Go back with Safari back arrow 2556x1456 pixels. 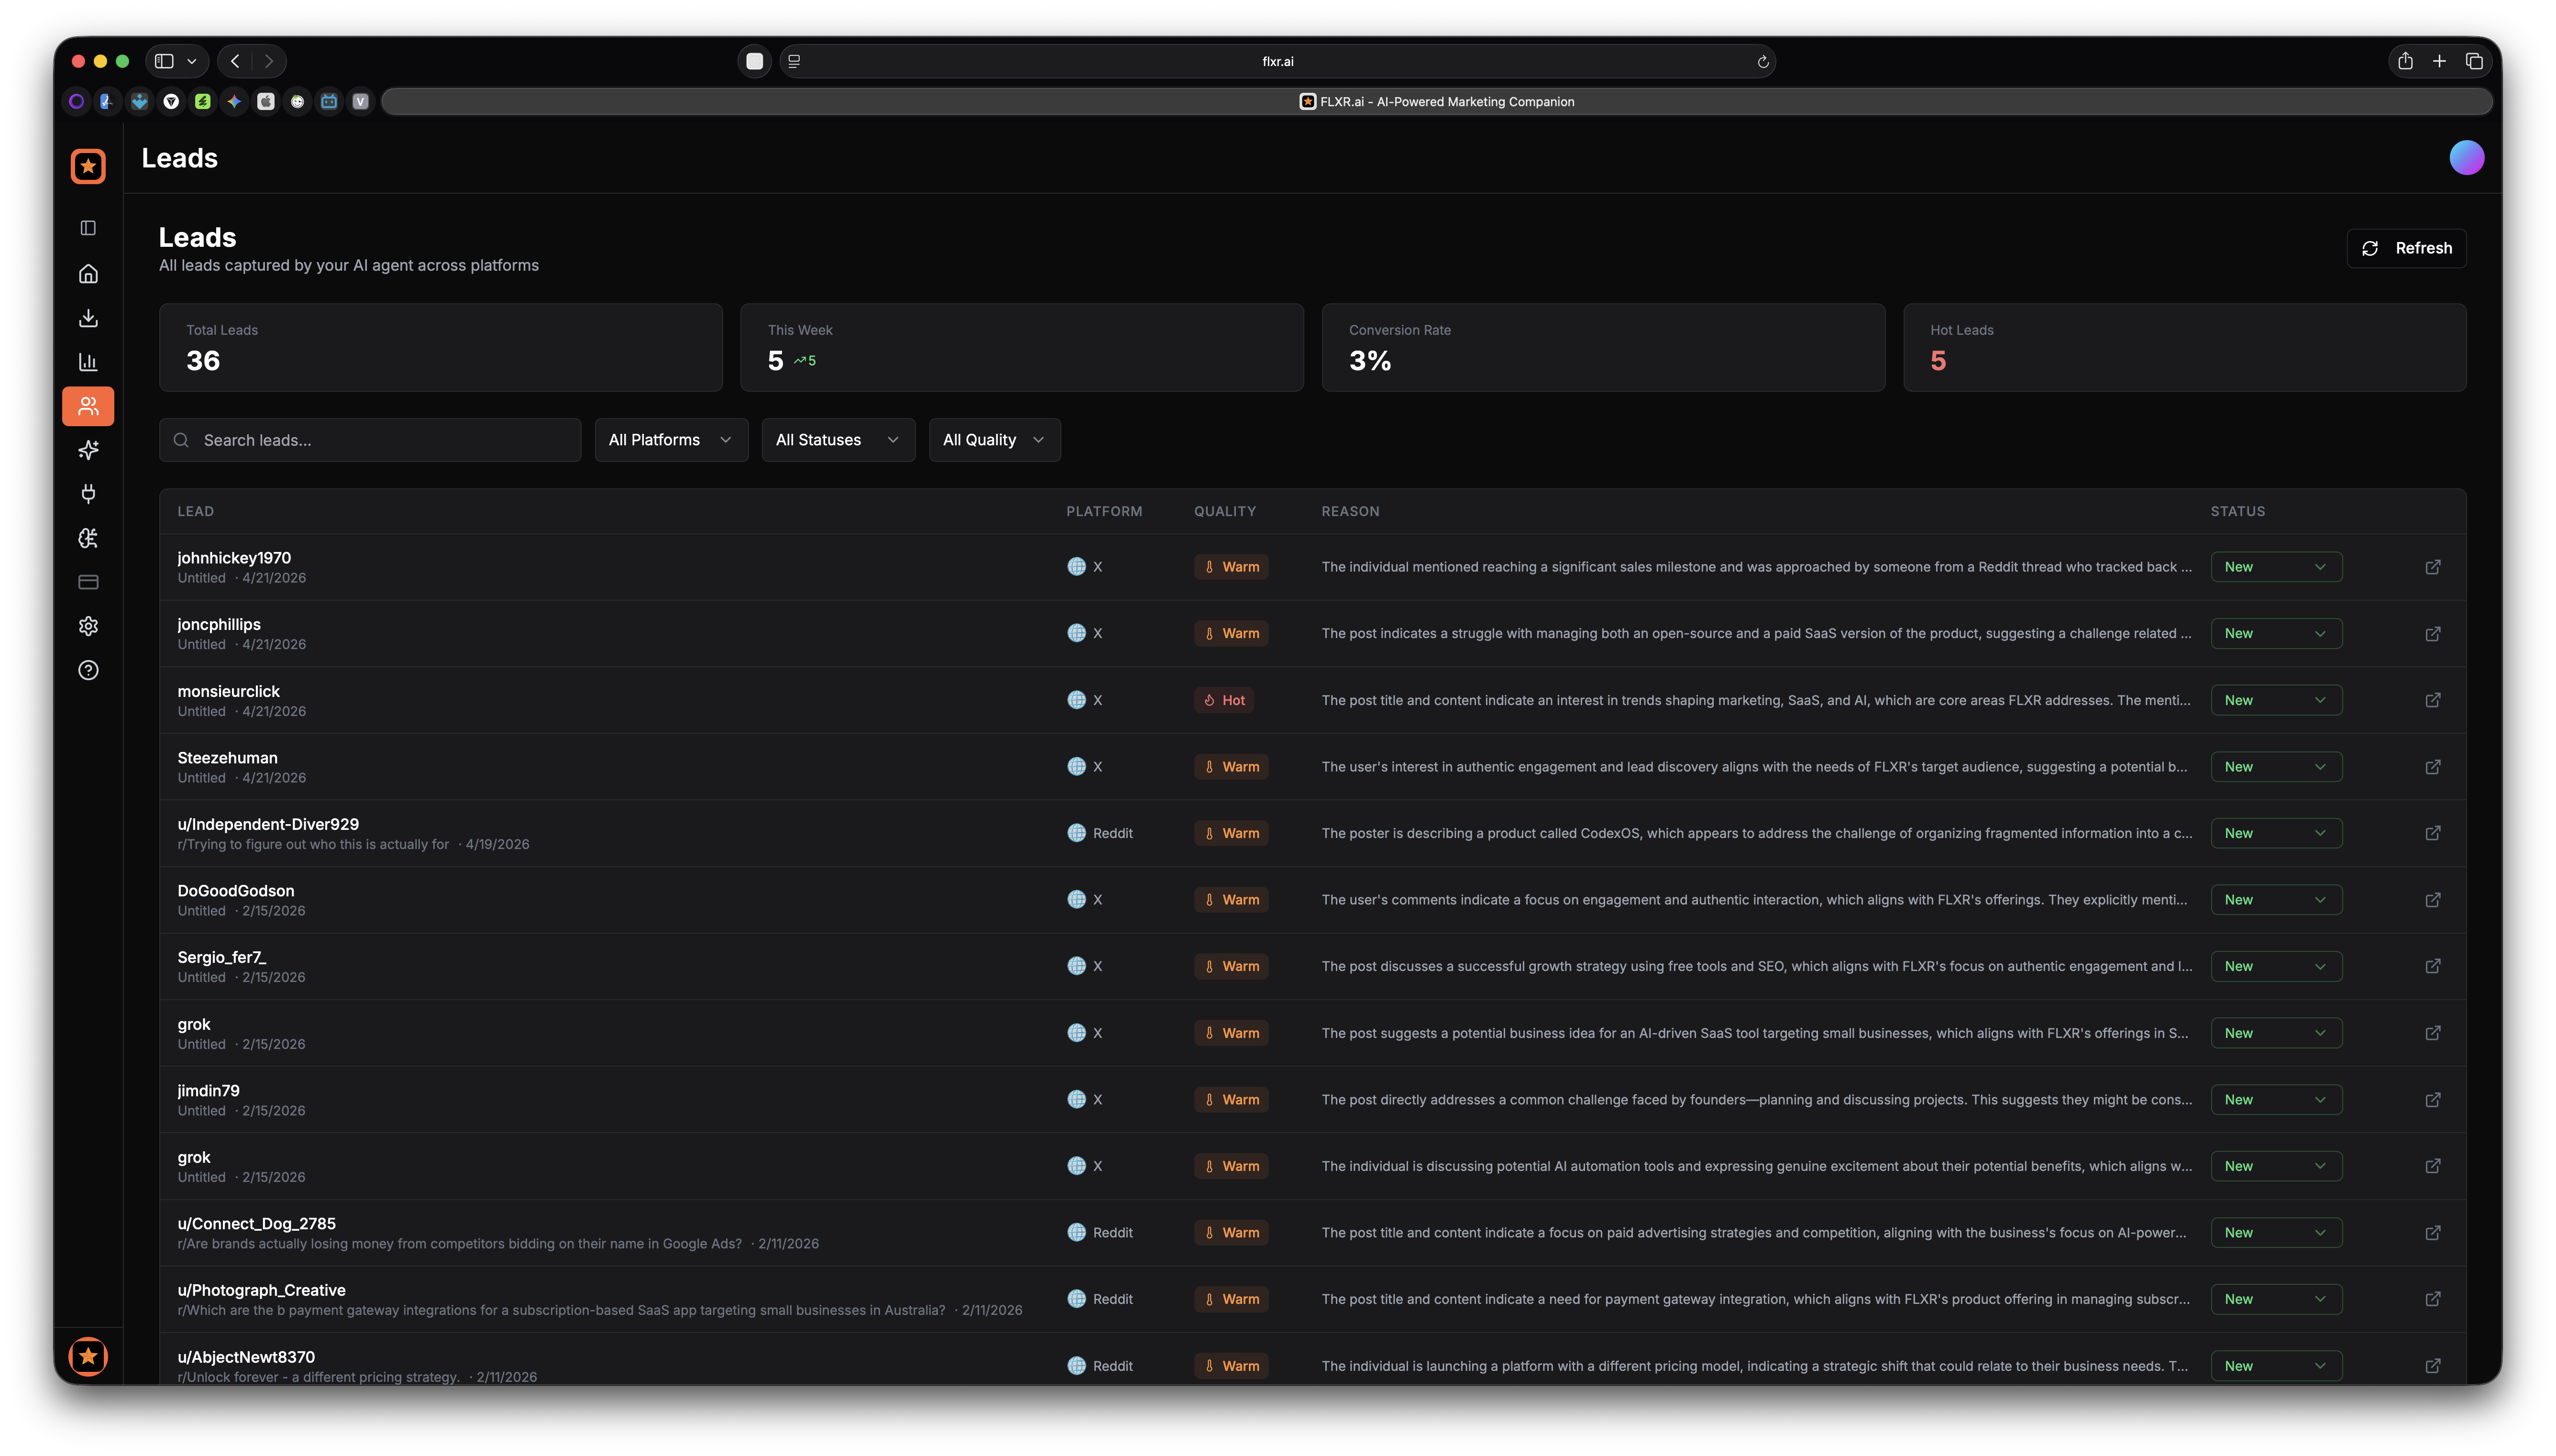click(235, 61)
